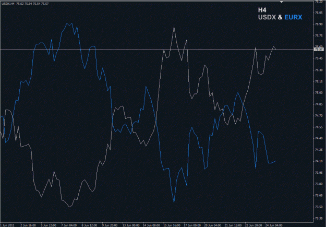Click the 74.55 price axis label
Screen dimensions: 326x227
pyautogui.click(x=318, y=127)
